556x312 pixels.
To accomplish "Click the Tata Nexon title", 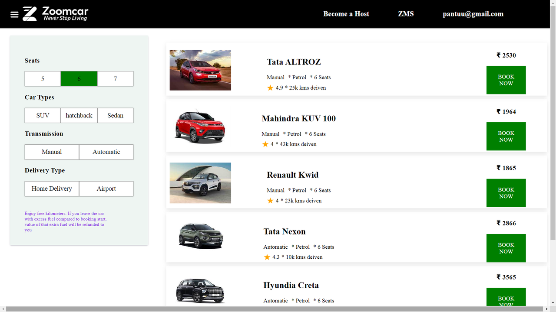I will coord(285,231).
